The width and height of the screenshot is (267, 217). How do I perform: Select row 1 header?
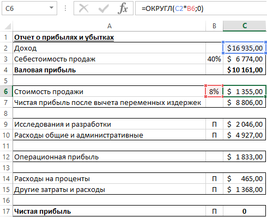6,37
